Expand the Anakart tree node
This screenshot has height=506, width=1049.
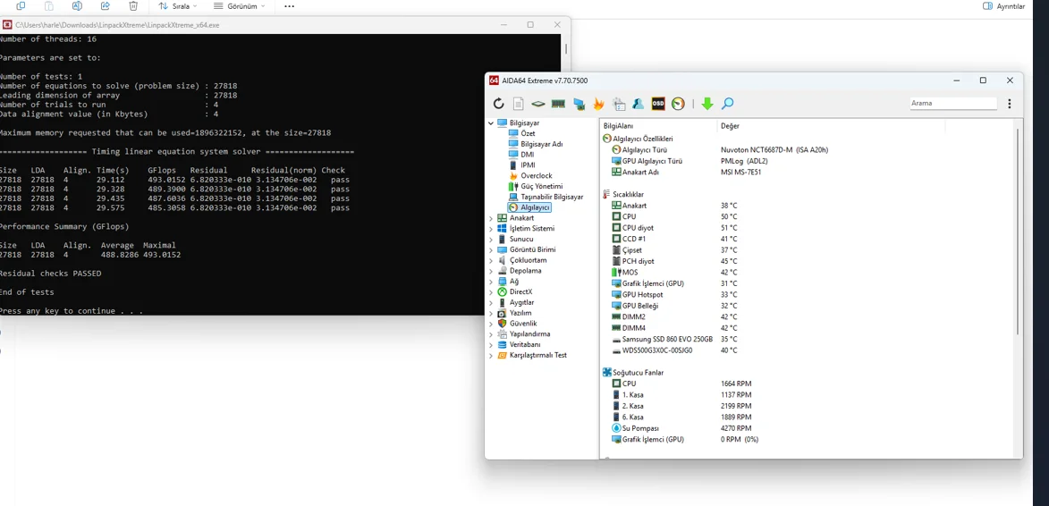click(491, 218)
